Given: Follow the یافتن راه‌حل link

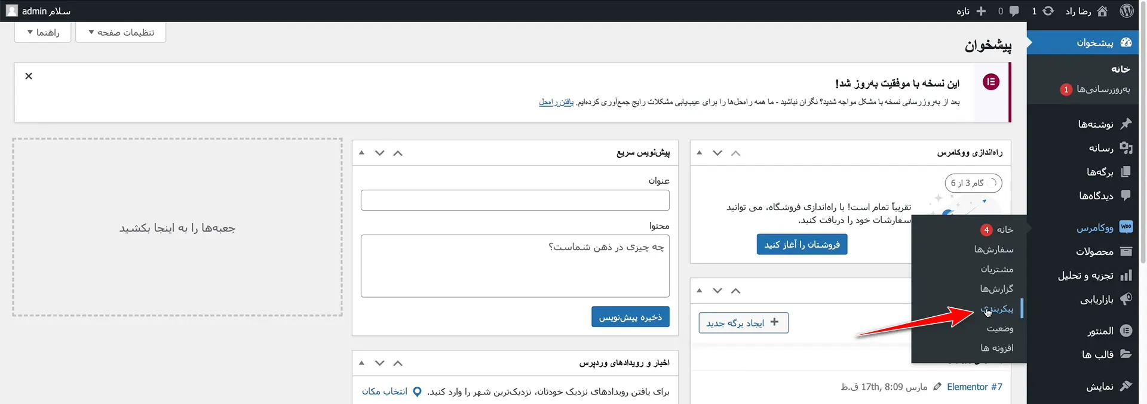Looking at the screenshot, I should [556, 102].
